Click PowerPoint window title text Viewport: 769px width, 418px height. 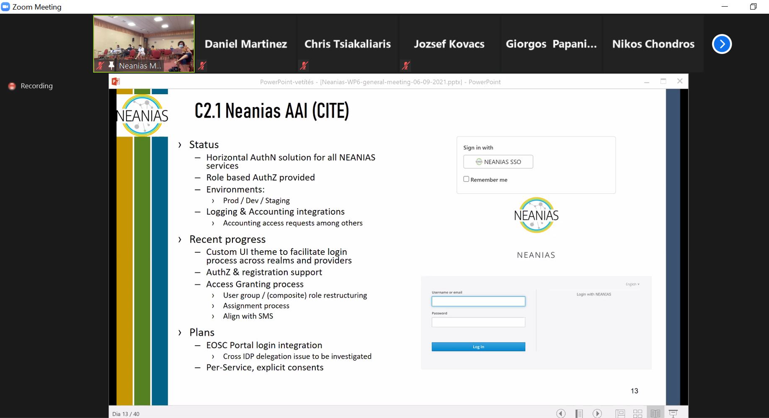point(380,82)
